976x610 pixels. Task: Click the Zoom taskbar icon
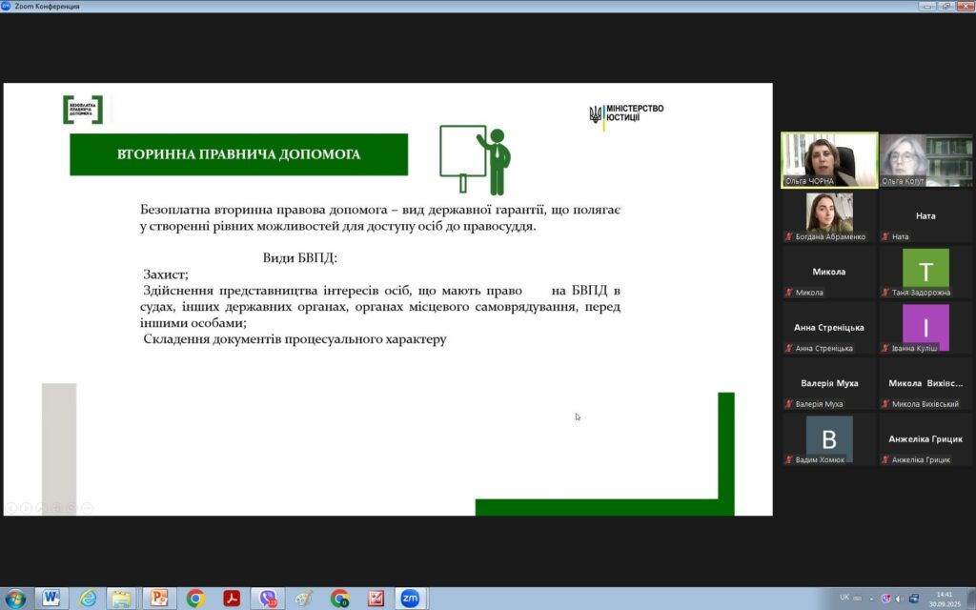[x=411, y=598]
